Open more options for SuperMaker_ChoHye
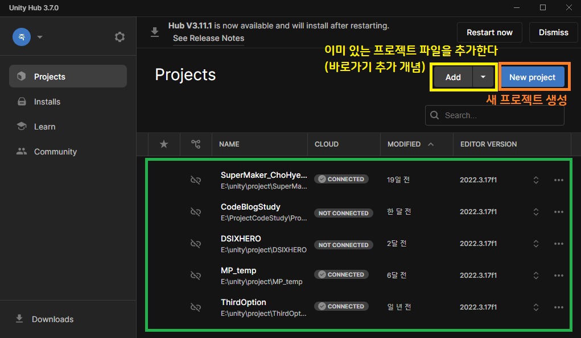Image resolution: width=581 pixels, height=338 pixels. [x=558, y=180]
